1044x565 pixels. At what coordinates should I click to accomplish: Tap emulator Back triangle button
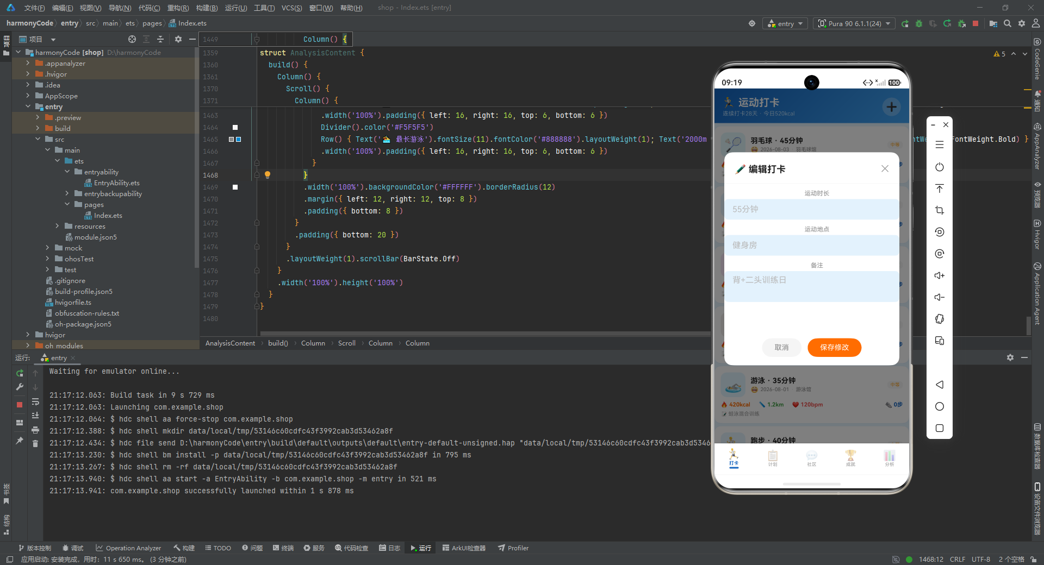pos(940,385)
